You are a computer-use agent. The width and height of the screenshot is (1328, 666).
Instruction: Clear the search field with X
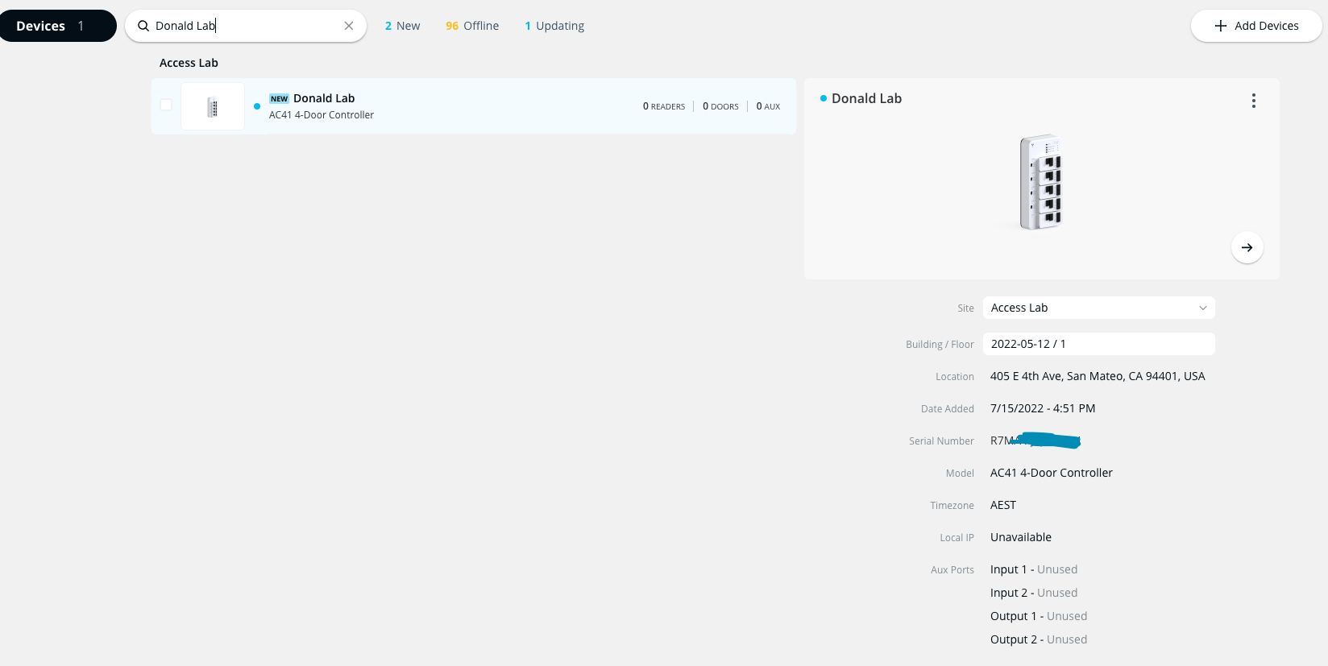(349, 26)
